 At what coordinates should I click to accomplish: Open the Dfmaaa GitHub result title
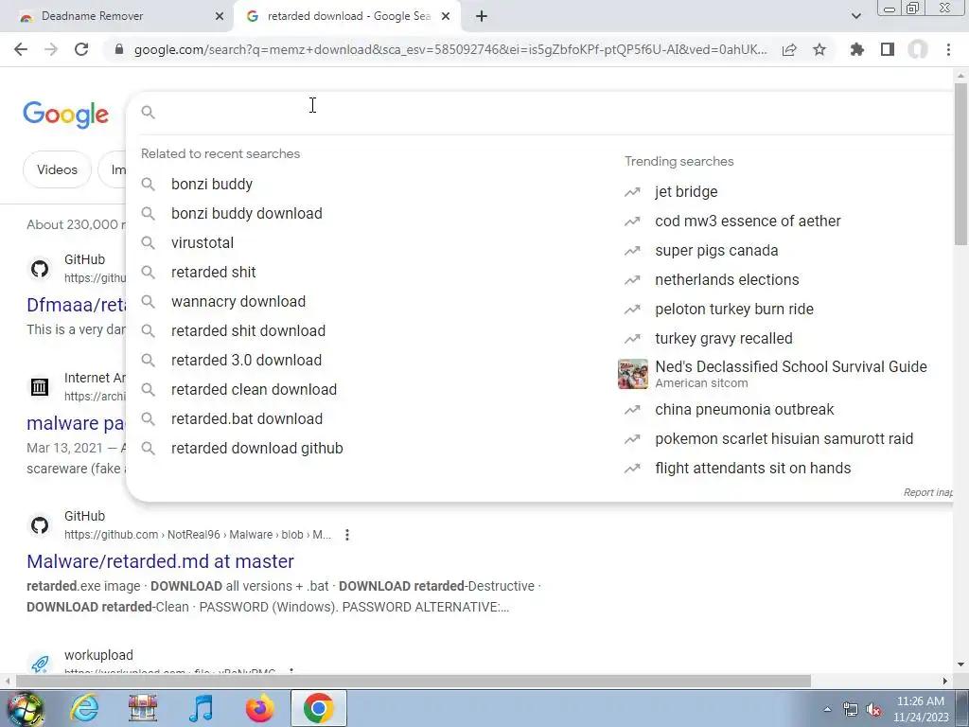pyautogui.click(x=76, y=305)
